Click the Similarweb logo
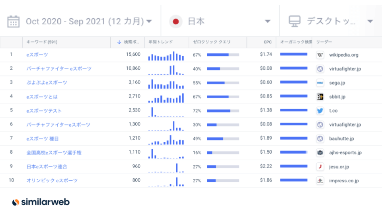Viewport: 382px width, 215px height. point(41,202)
